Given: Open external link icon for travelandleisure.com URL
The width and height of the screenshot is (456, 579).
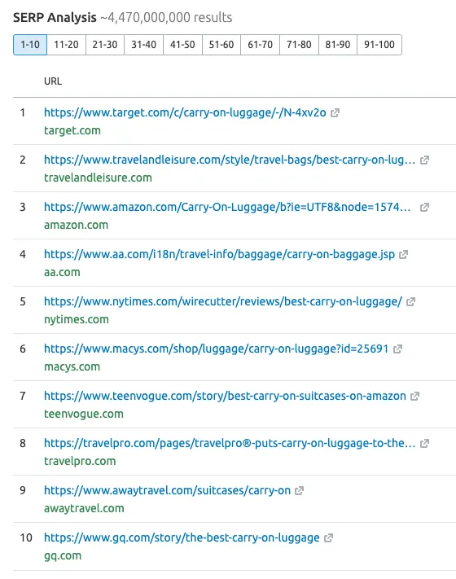Looking at the screenshot, I should pyautogui.click(x=424, y=160).
